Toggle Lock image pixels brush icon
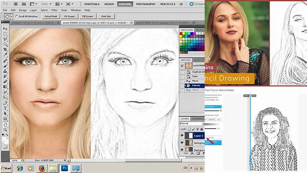The image size is (307, 173). click(194, 129)
